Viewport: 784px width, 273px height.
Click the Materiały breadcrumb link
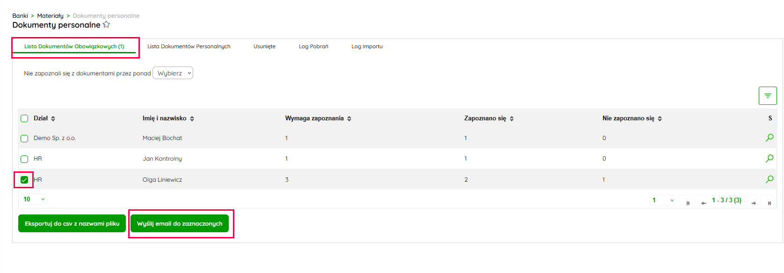50,15
